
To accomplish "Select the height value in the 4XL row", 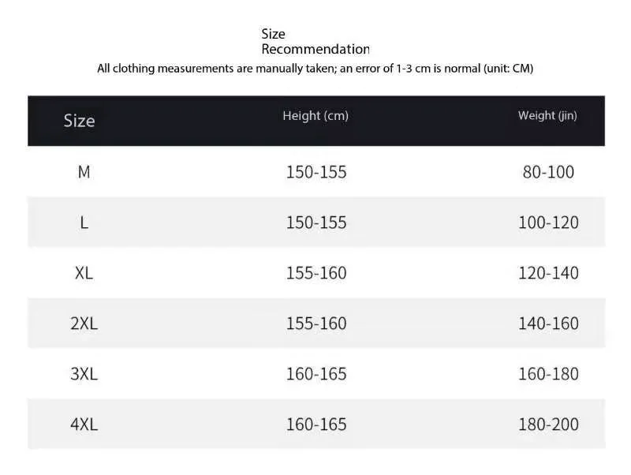I will click(x=316, y=425).
